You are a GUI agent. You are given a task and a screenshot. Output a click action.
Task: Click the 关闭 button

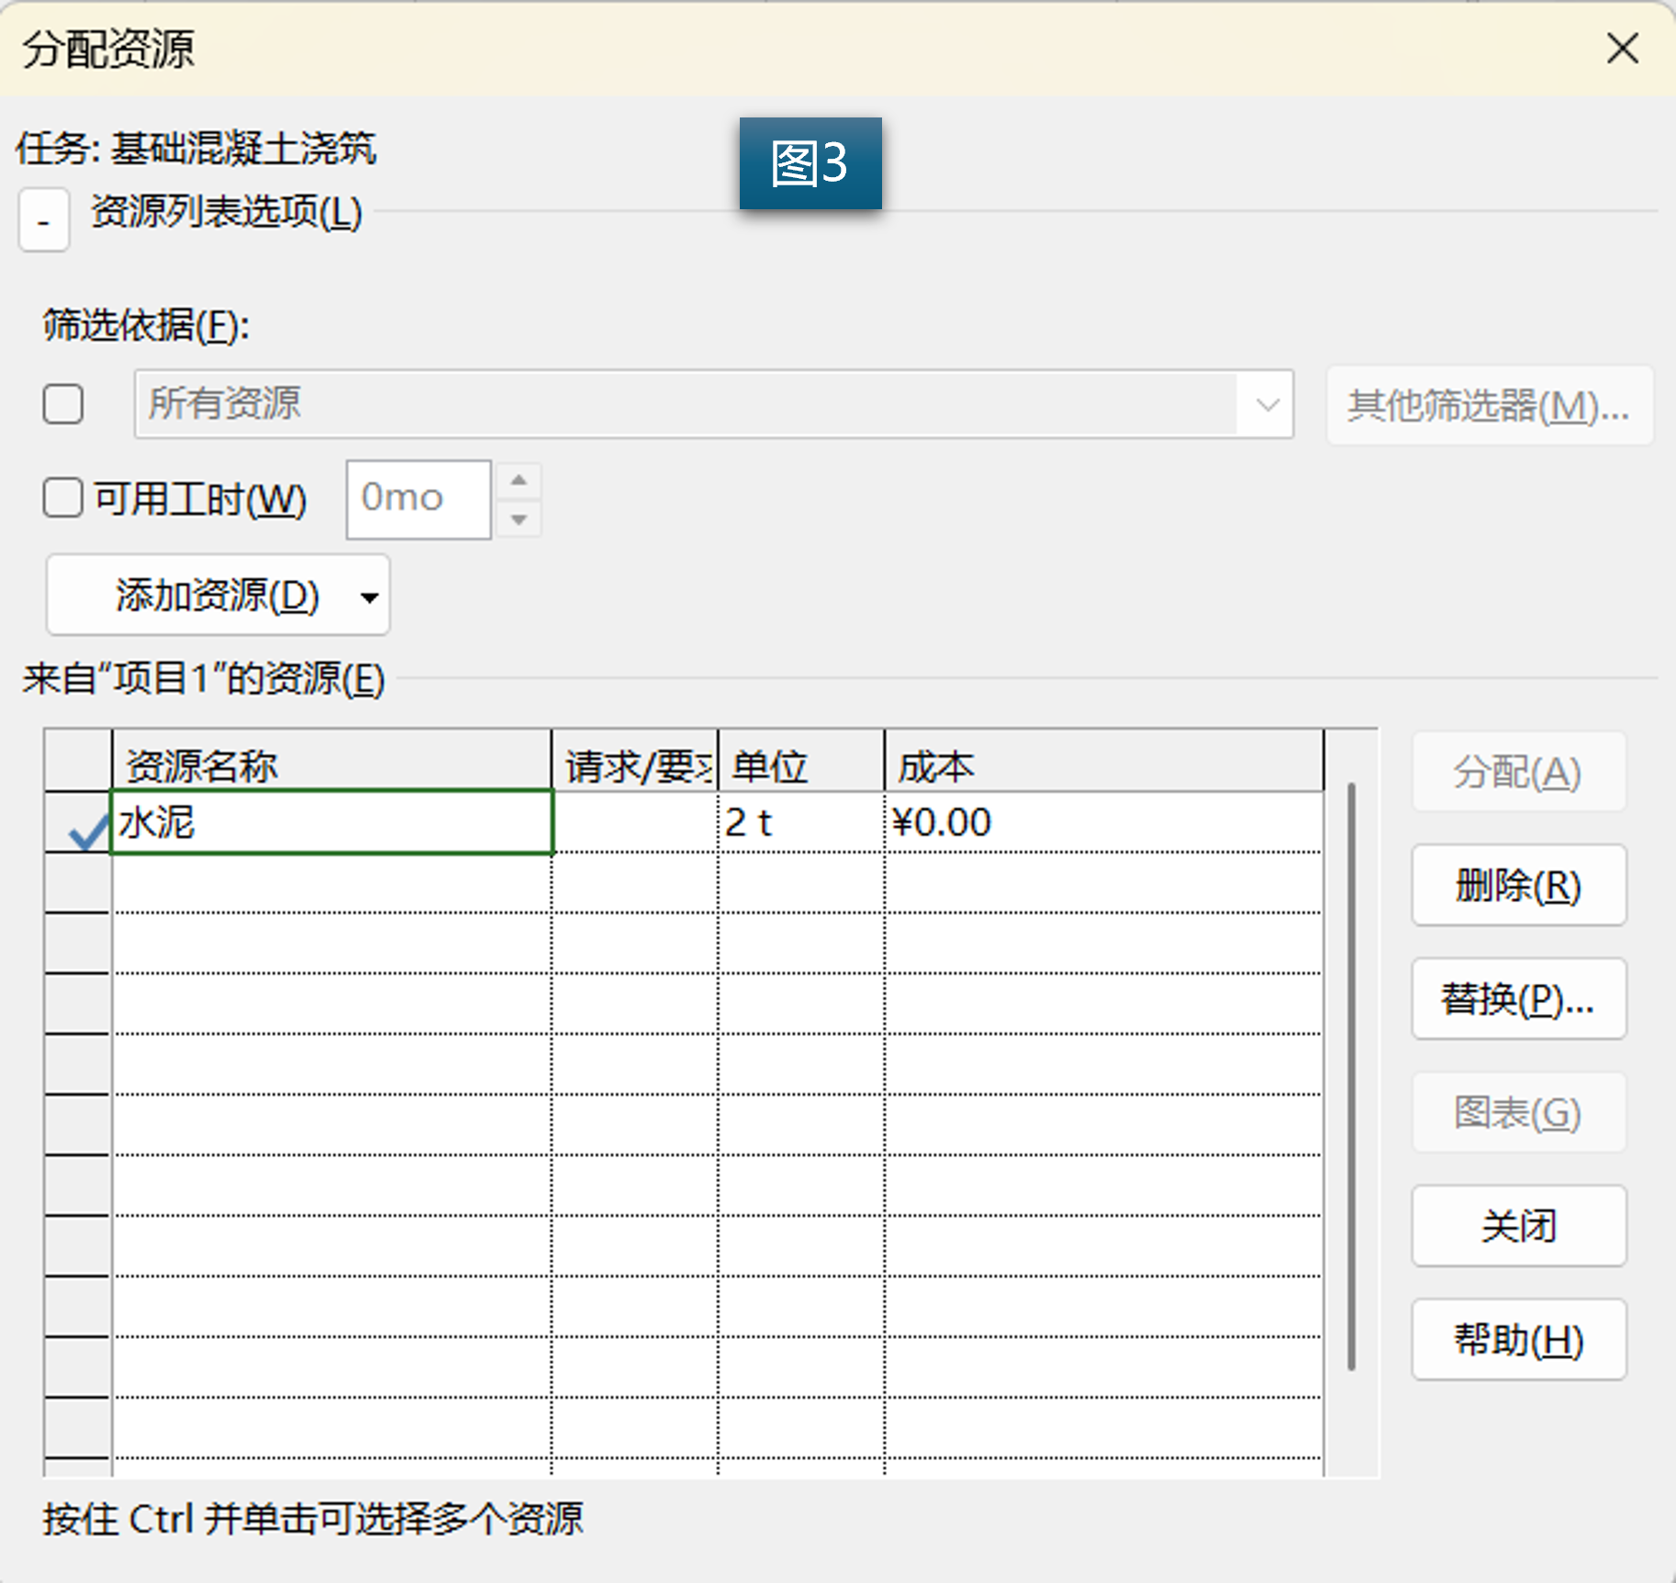pos(1518,1226)
